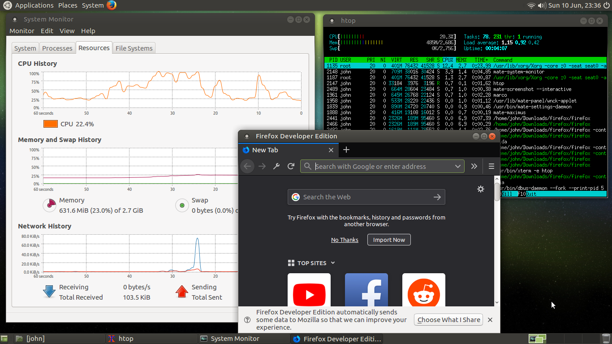This screenshot has width=612, height=344.
Task: Change the CPU orange color swatch
Action: coord(51,124)
